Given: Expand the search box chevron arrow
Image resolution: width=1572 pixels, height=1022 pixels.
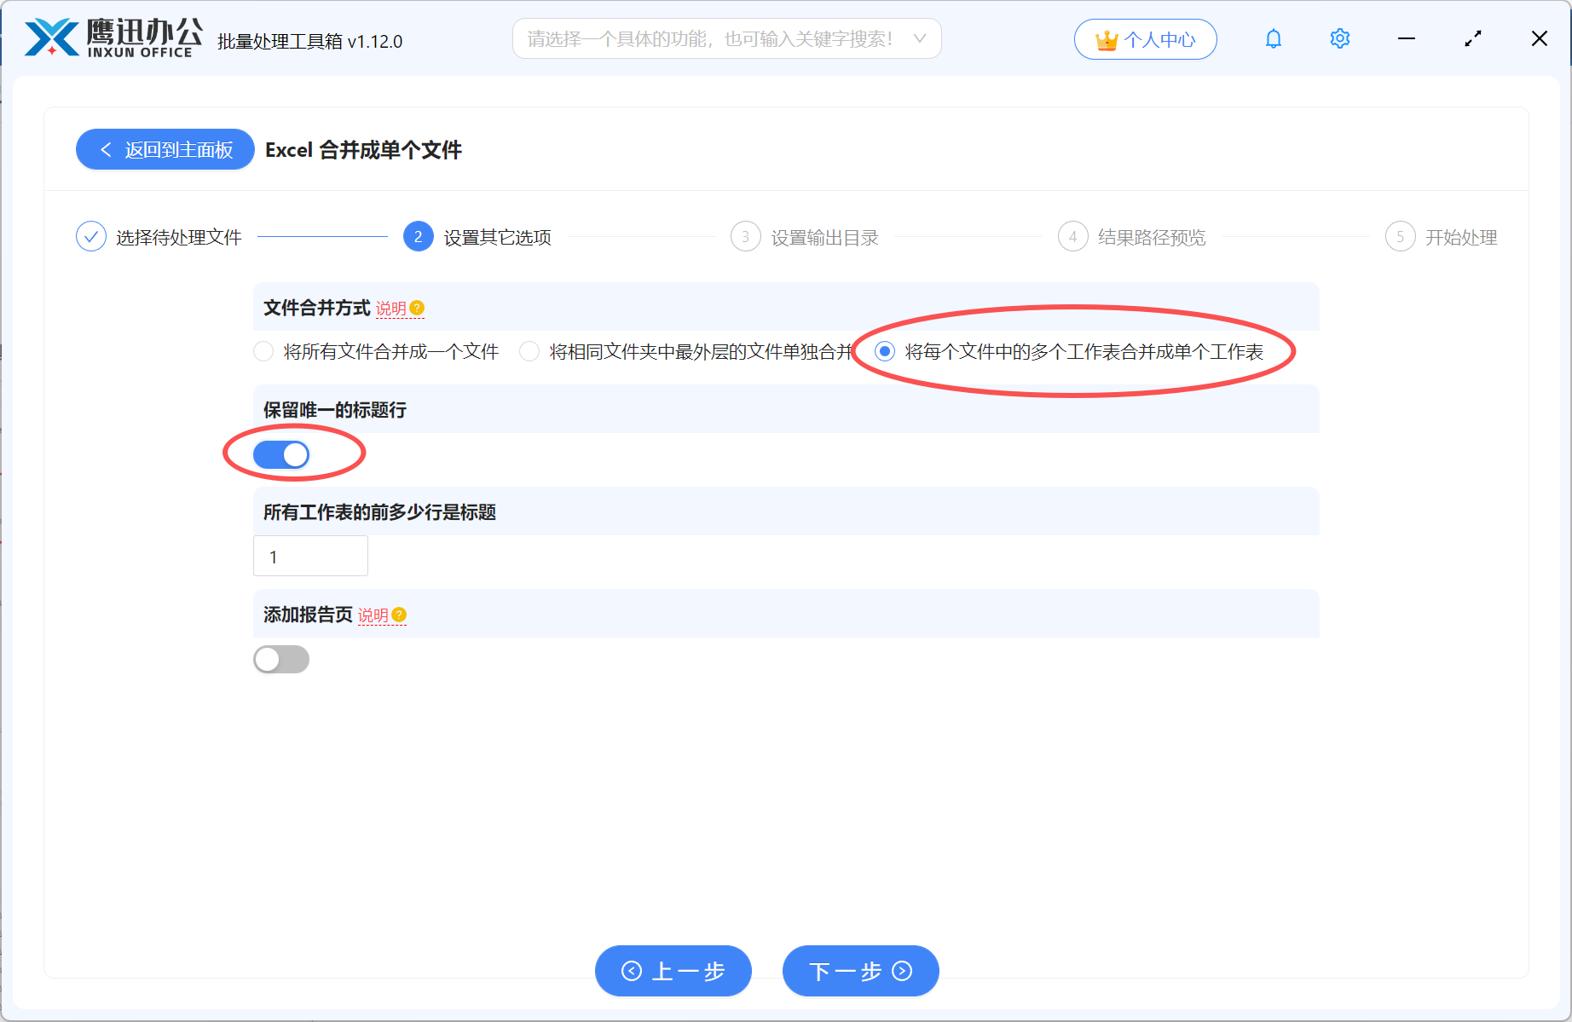Looking at the screenshot, I should click(919, 38).
